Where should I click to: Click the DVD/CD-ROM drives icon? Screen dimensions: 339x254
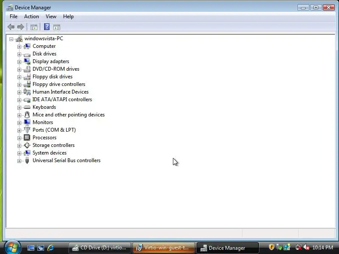27,69
